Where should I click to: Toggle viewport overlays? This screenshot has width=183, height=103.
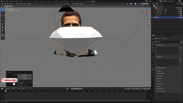pyautogui.click(x=135, y=4)
